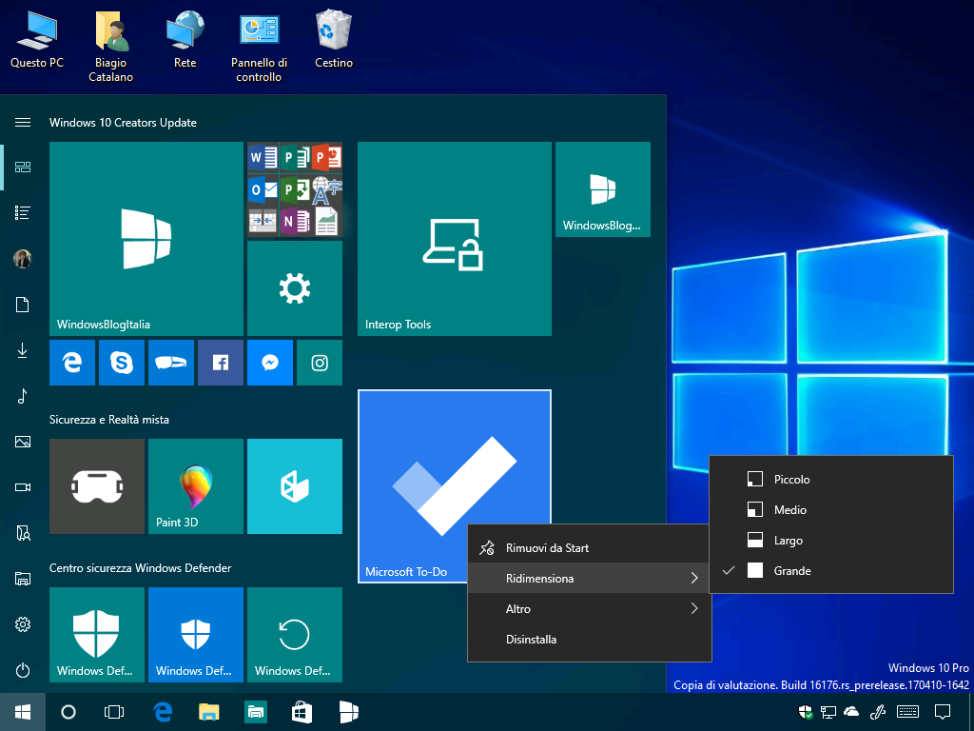Open the Action Center notification icon

click(x=943, y=712)
